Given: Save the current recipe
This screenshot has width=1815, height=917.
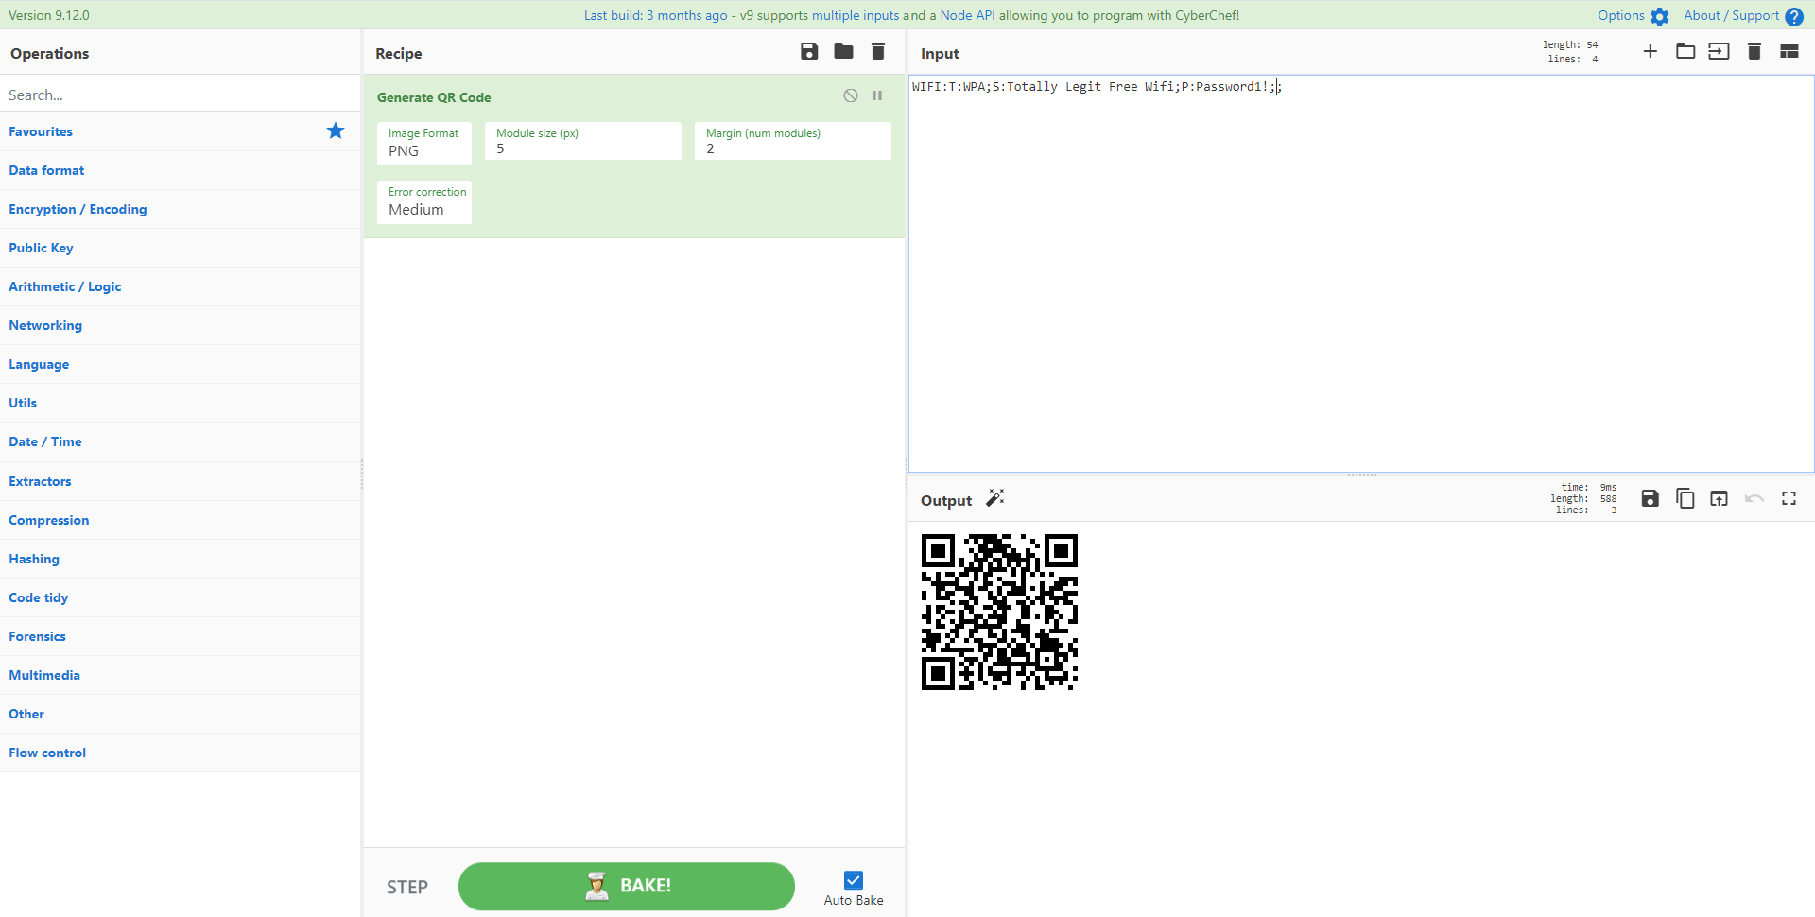Looking at the screenshot, I should coord(809,52).
